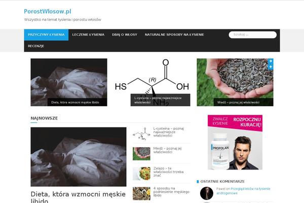Open Przegląd leków na łysienie androgenowe link
Viewport: 304px width, 203px height.
pos(243,191)
